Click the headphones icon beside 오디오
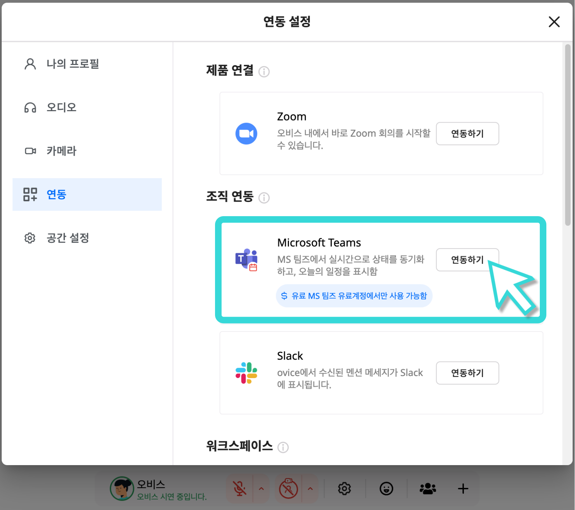Screen dimensions: 575x510 pyautogui.click(x=30, y=108)
